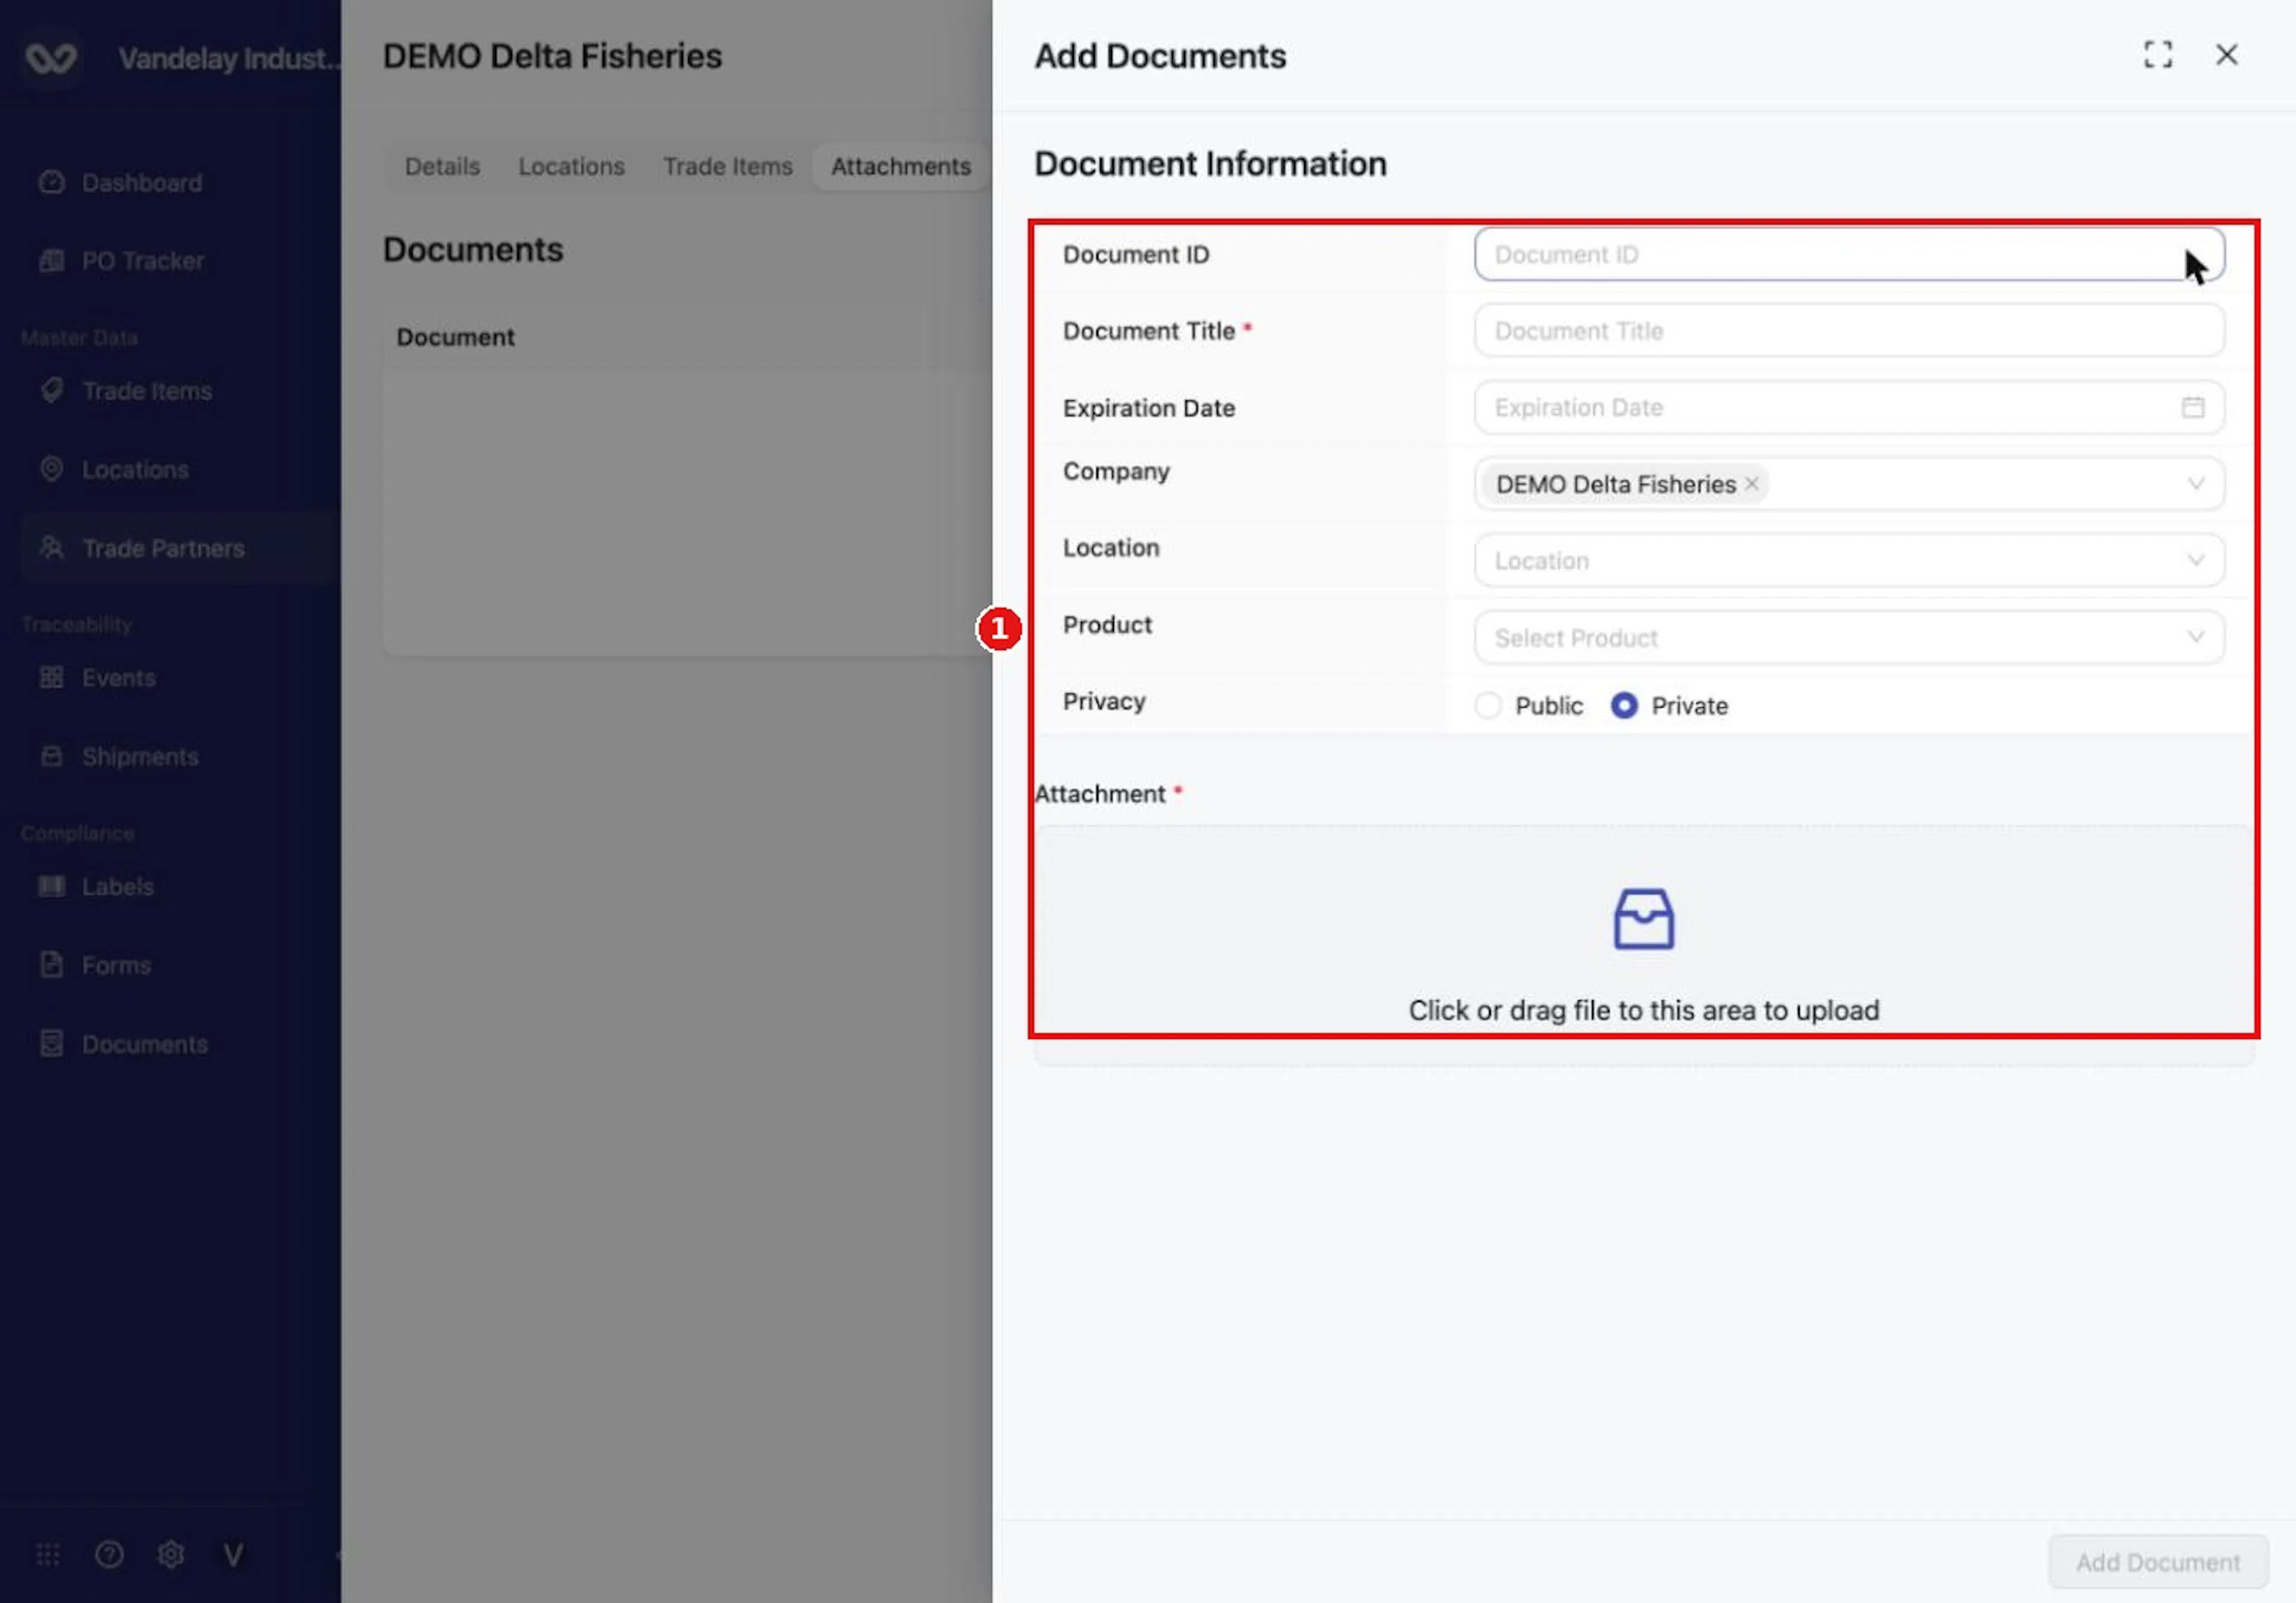This screenshot has width=2296, height=1603.
Task: Open the help question-mark icon
Action: tap(109, 1554)
